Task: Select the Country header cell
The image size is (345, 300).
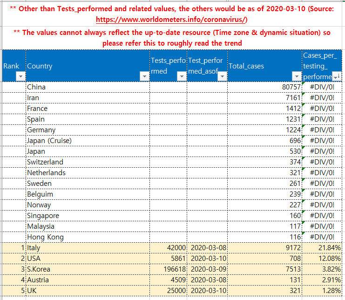Action: coord(88,66)
